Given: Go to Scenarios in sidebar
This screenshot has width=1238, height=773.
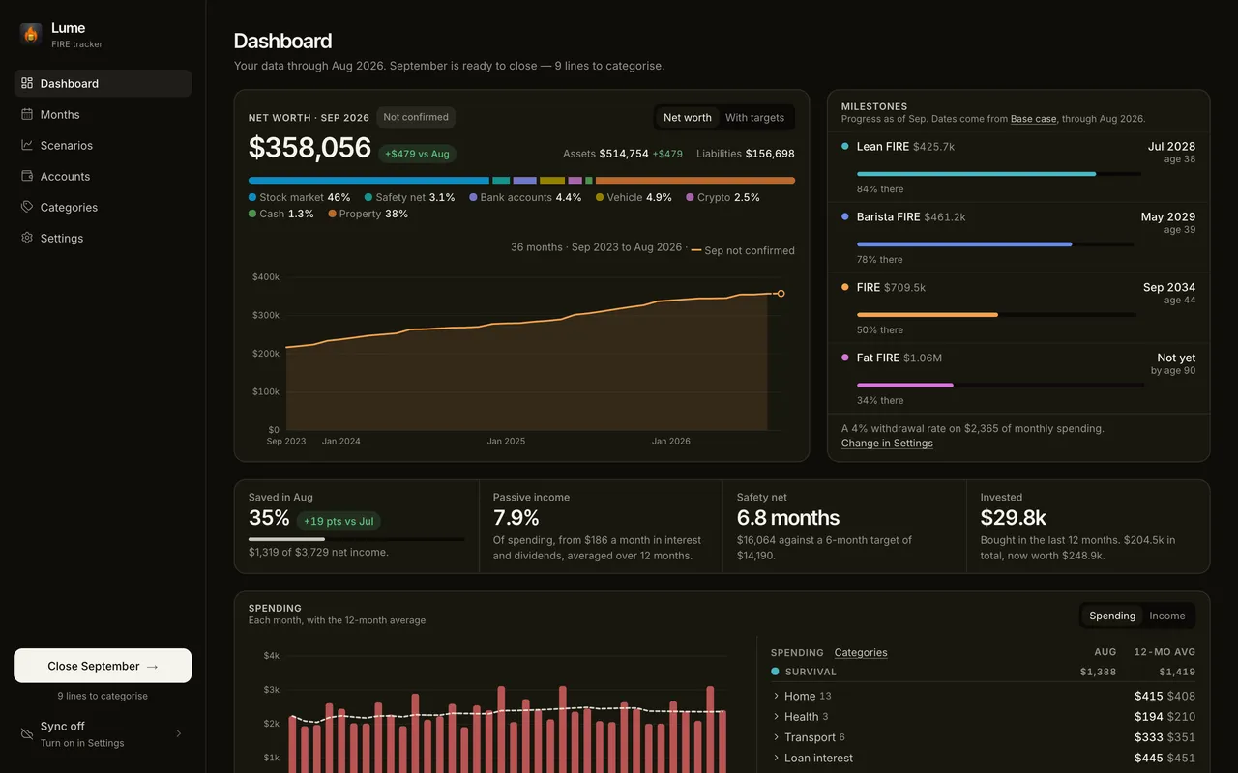Looking at the screenshot, I should point(103,145).
